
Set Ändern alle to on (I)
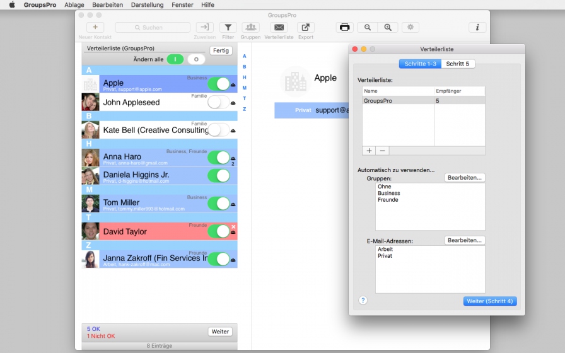click(175, 59)
